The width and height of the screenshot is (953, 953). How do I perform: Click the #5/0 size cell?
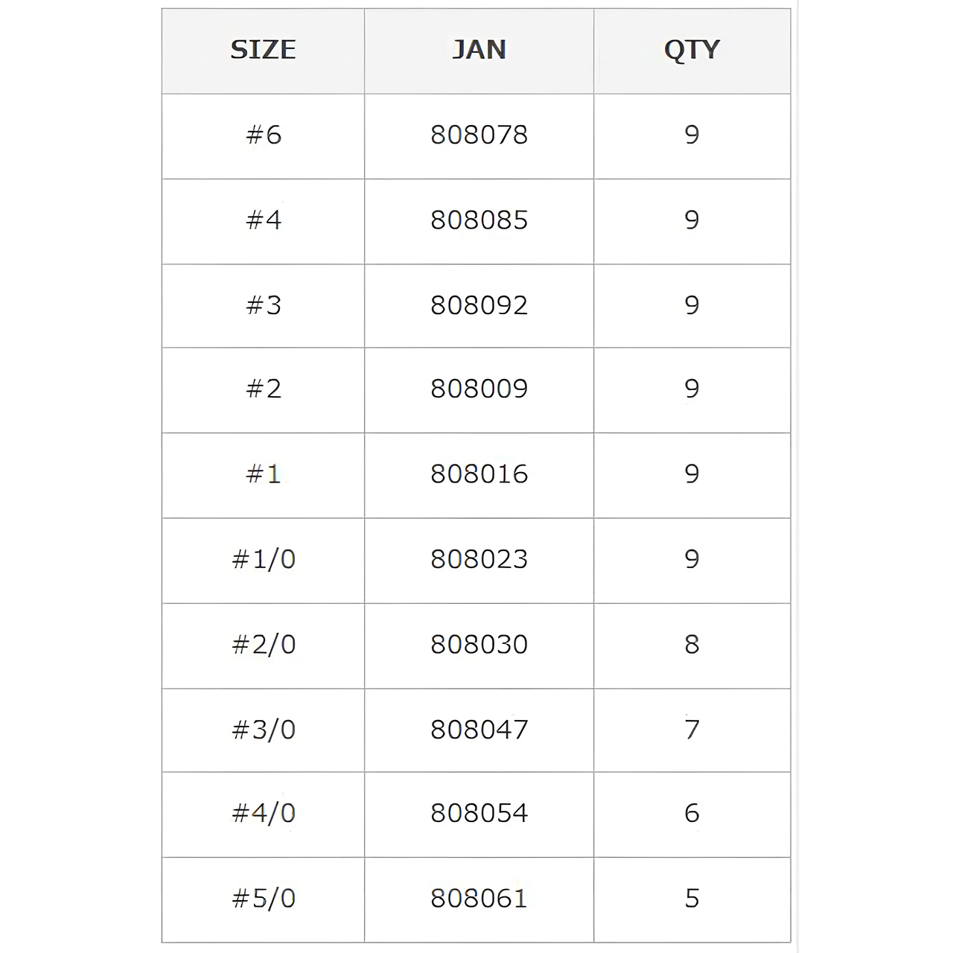(264, 899)
